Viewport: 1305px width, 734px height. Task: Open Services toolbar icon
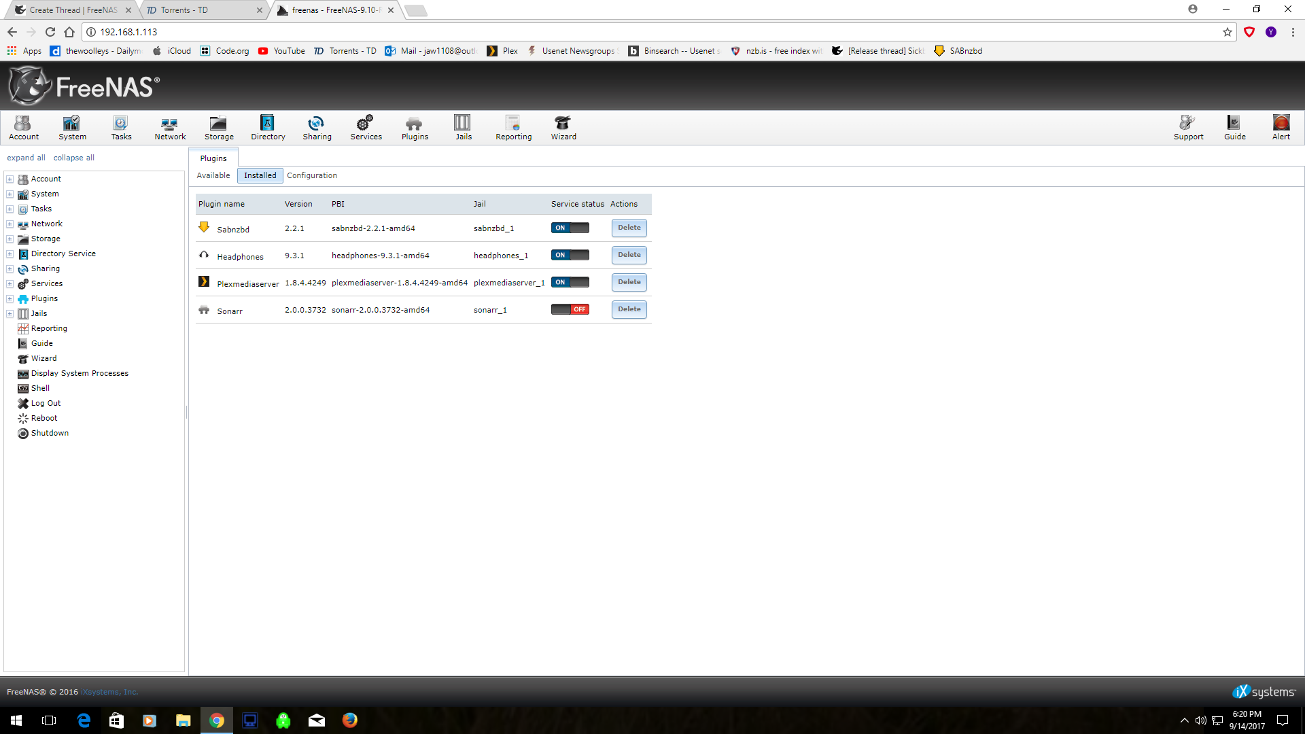pos(366,127)
